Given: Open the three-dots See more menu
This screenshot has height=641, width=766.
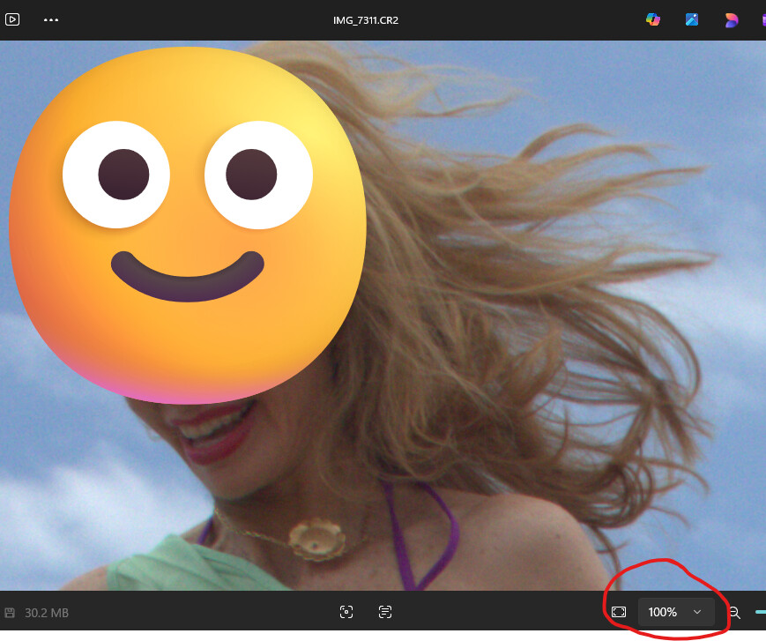Looking at the screenshot, I should click(51, 19).
